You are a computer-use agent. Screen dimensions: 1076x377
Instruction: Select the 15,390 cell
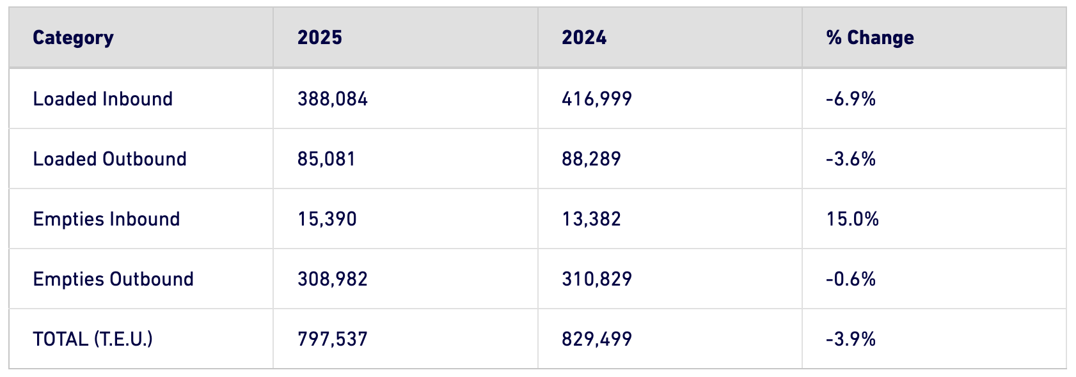pos(327,219)
